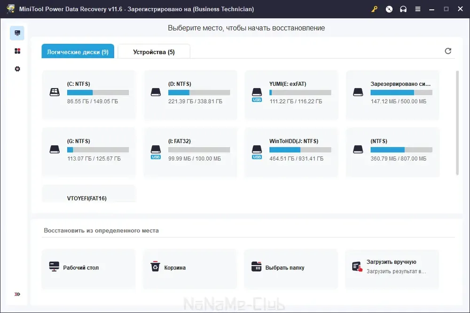This screenshot has width=470, height=313.
Task: Click 147.12 МБ / 500.00 МБ size text
Action: coord(399,101)
